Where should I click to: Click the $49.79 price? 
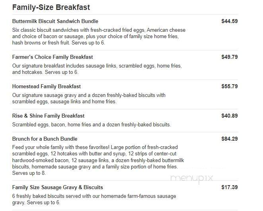coord(230,57)
